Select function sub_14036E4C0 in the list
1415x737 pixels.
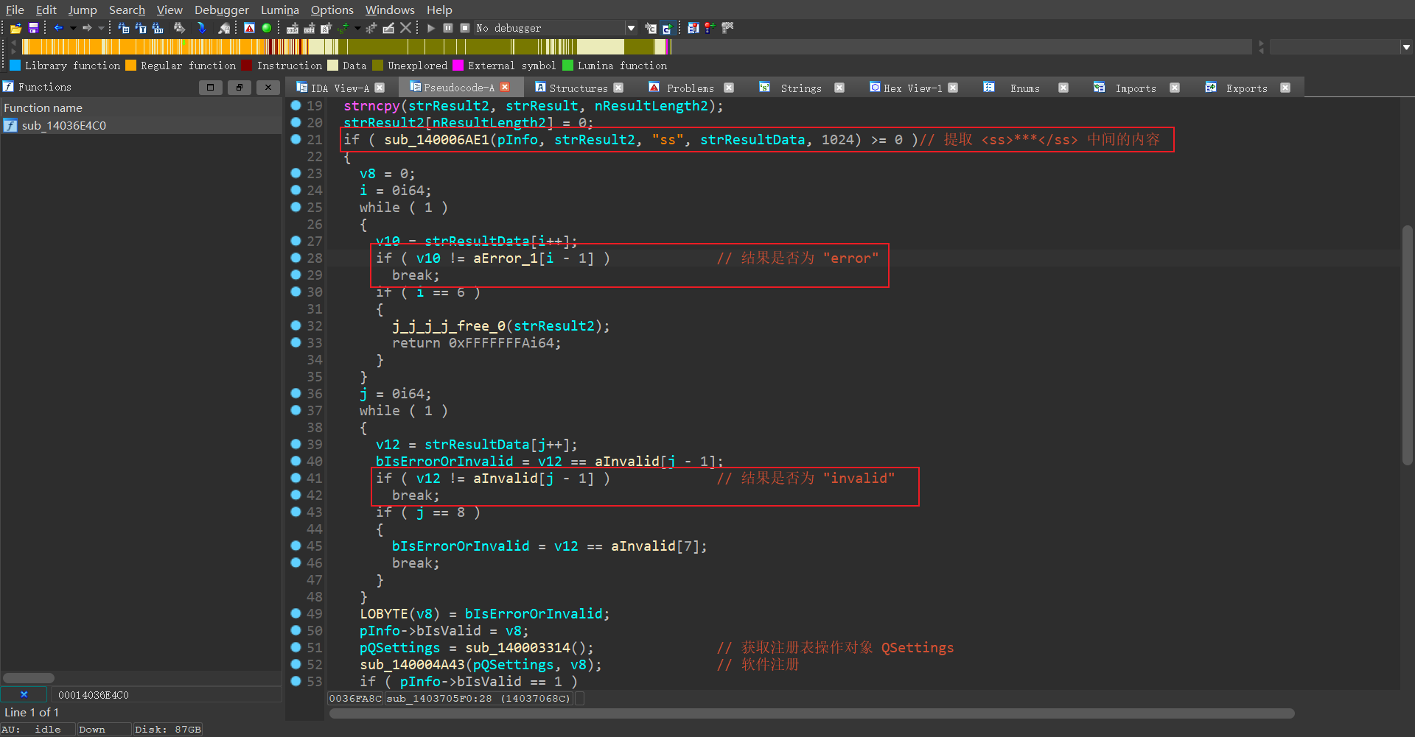tap(63, 125)
